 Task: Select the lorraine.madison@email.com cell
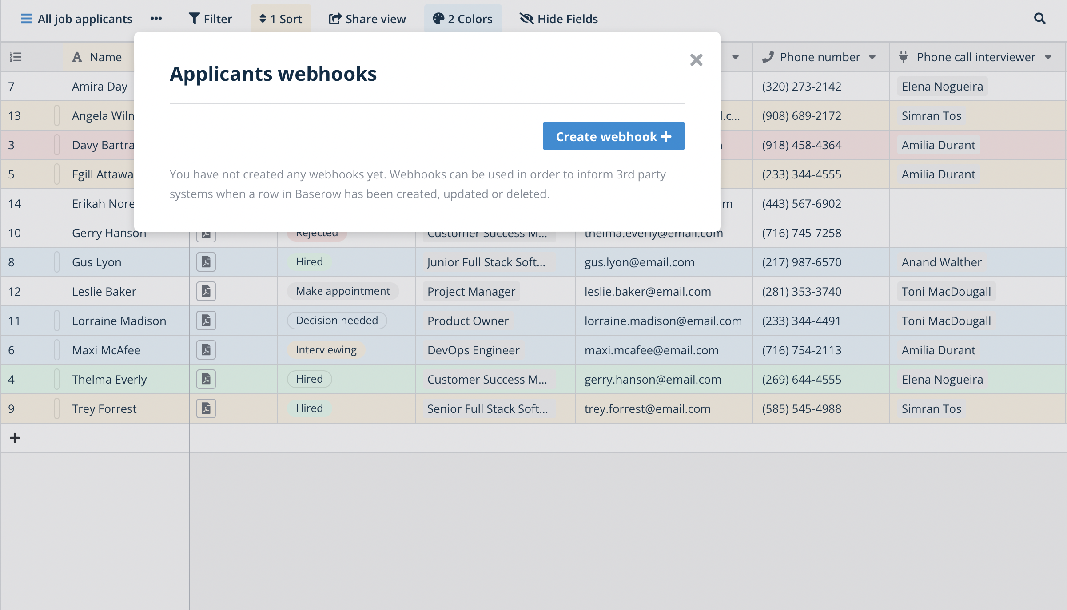[x=663, y=321]
